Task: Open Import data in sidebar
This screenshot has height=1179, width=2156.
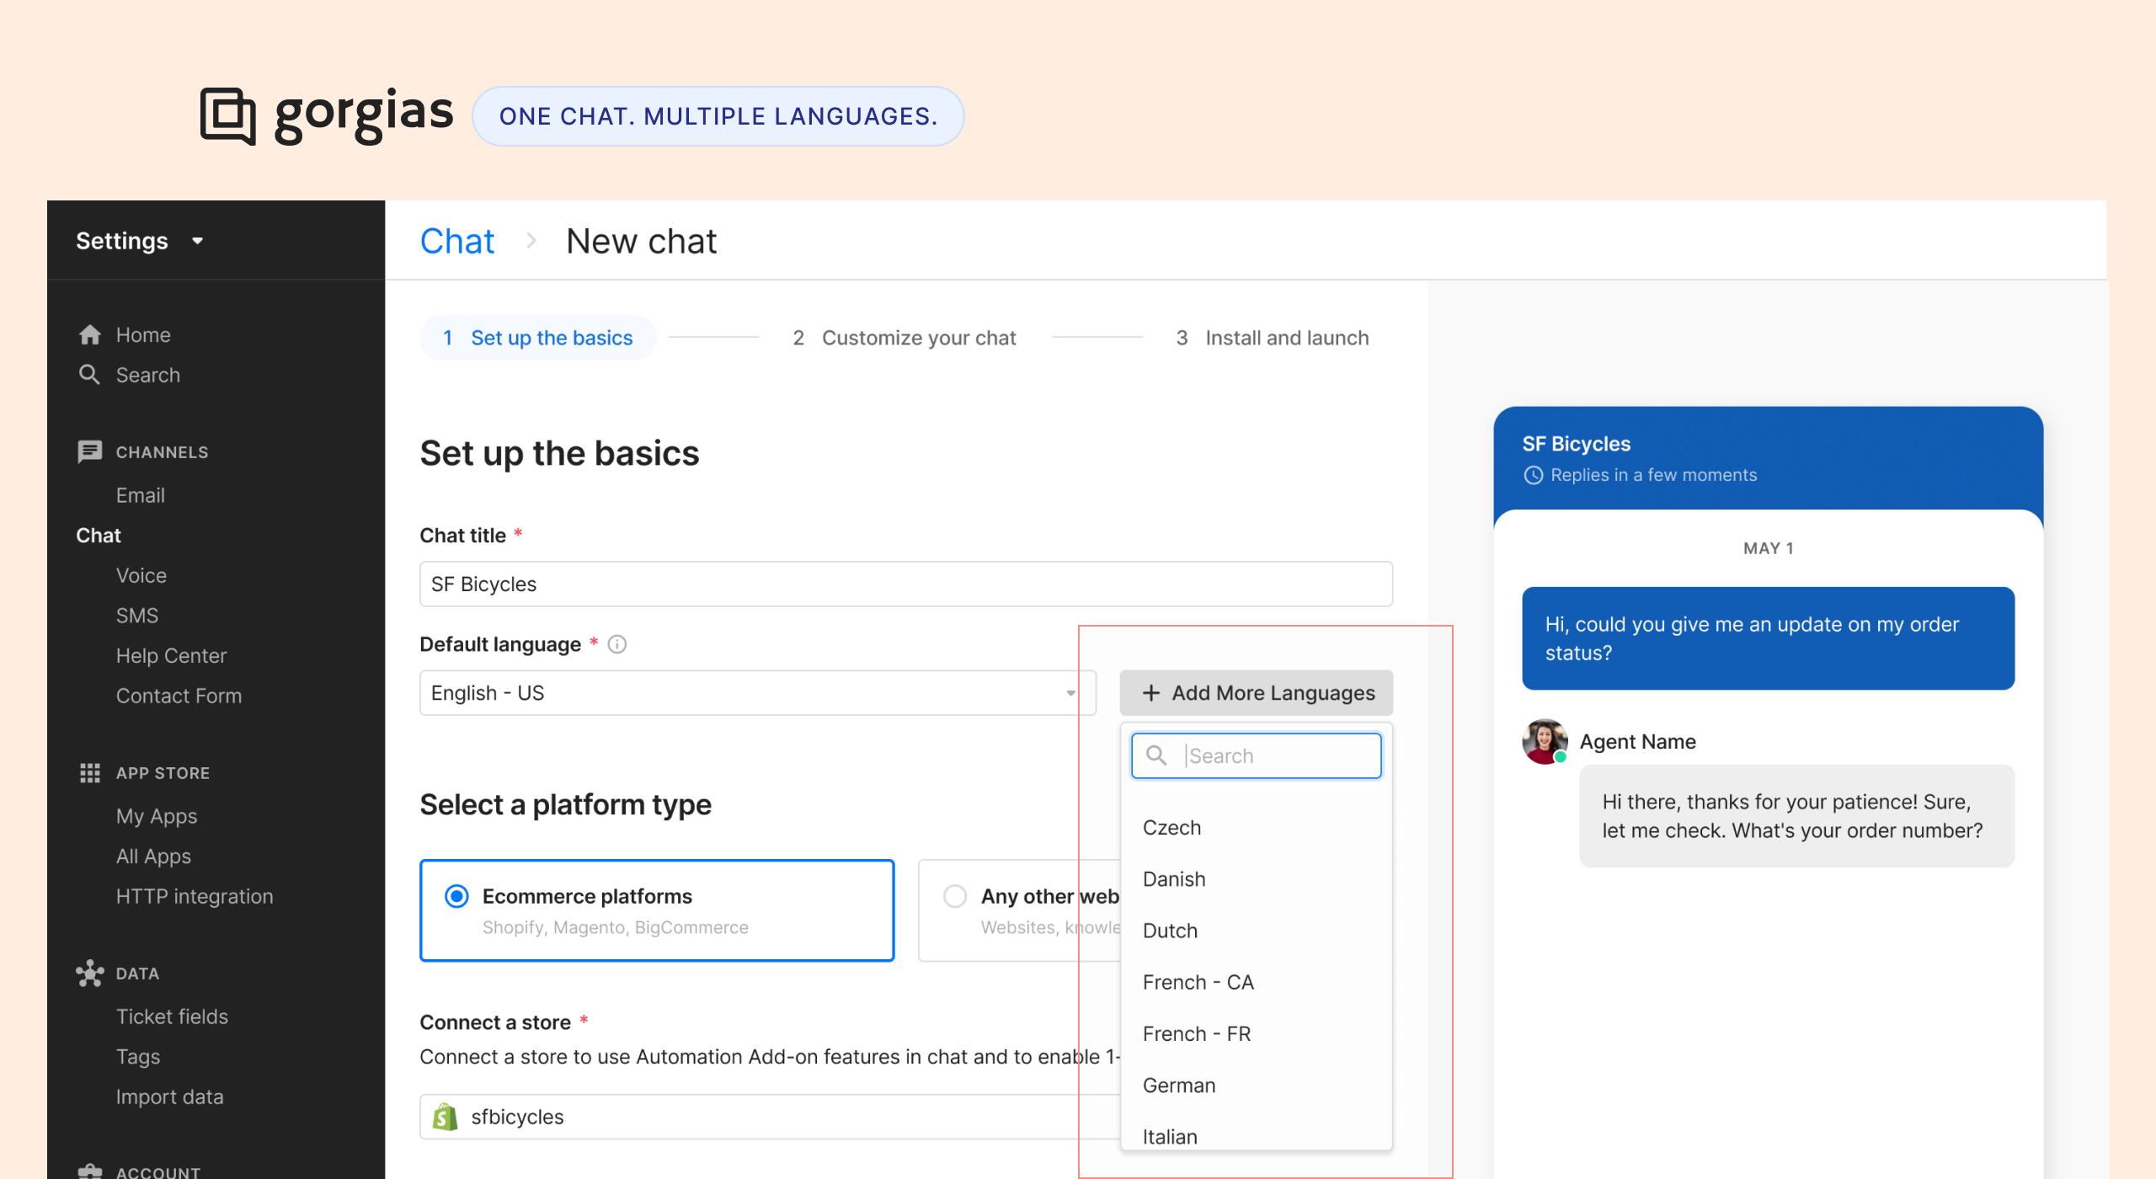Action: (169, 1096)
